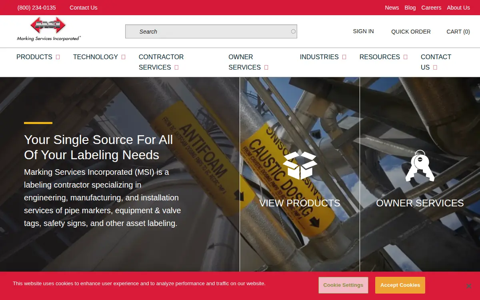
Task: Open the Products menu item
Action: pos(34,57)
